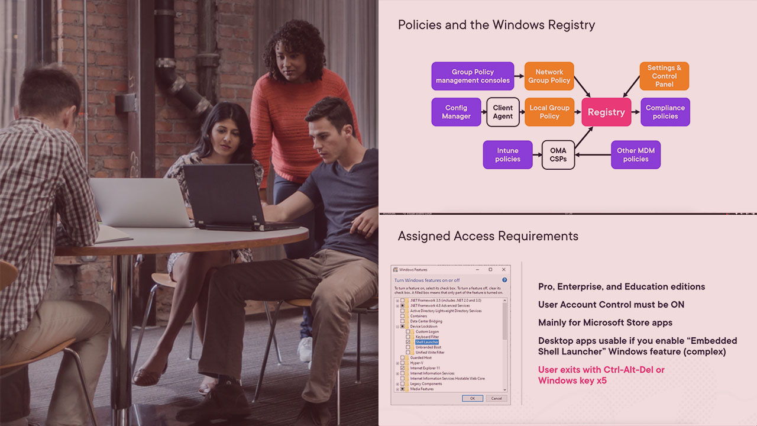Click the Shell Launcher folder icon
Viewport: 757px width, 426px height.
pyautogui.click(x=413, y=342)
